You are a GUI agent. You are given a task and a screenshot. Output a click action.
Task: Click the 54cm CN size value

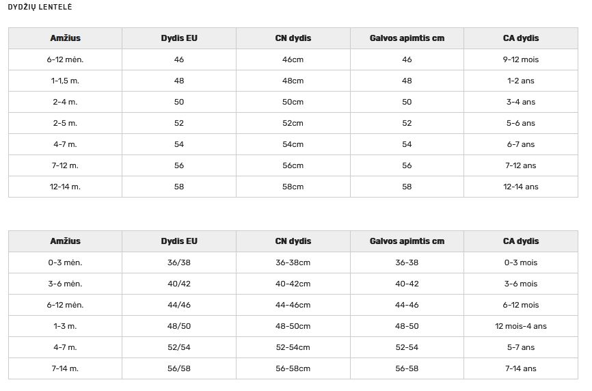click(x=293, y=144)
